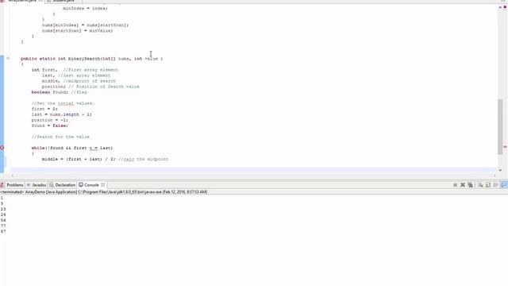This screenshot has height=286, width=508.
Task: Click 'nums[startScan] = minValue;' line
Action: point(78,30)
